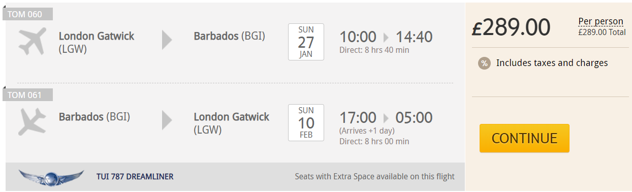This screenshot has height=192, width=632.
Task: Click the Per person dotted link
Action: click(601, 21)
